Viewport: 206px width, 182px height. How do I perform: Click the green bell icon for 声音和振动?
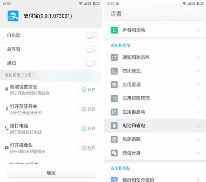point(114,30)
